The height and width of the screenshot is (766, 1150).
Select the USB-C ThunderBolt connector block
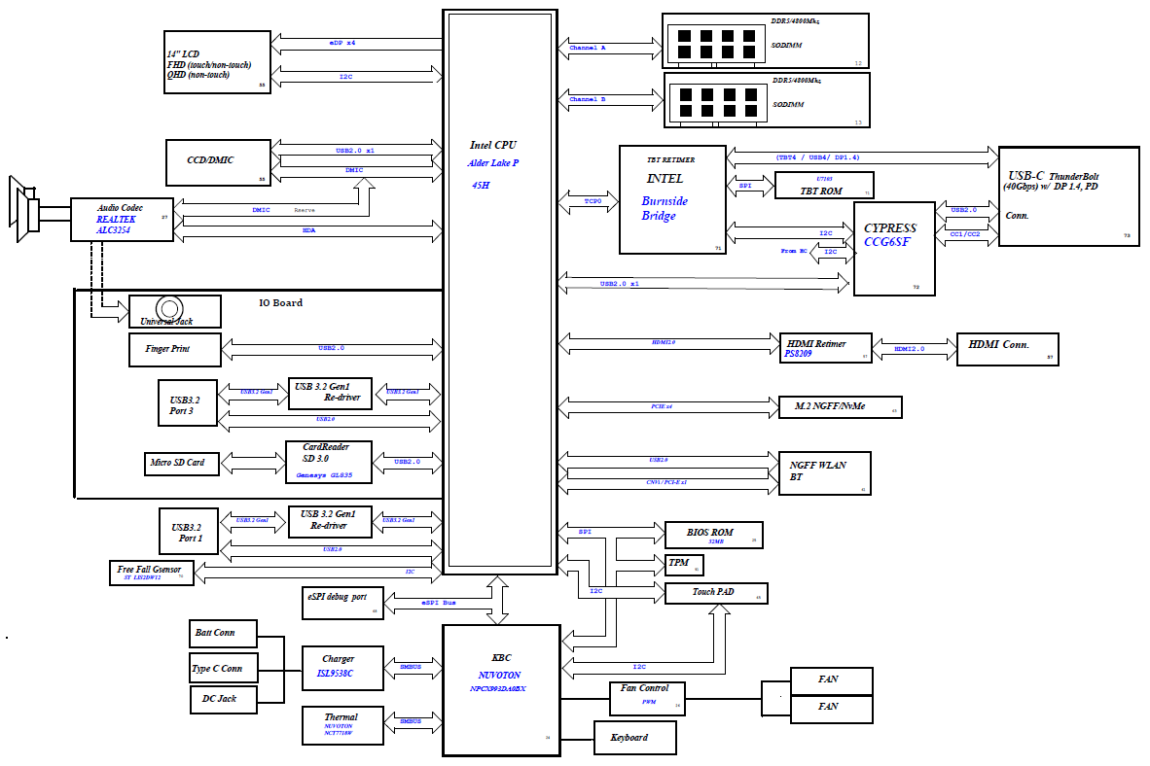[1067, 196]
